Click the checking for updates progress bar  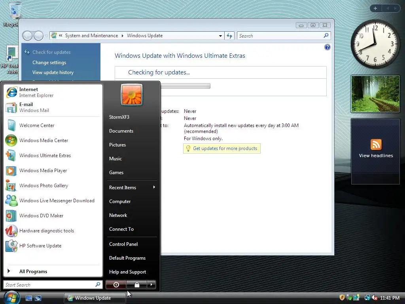point(185,86)
